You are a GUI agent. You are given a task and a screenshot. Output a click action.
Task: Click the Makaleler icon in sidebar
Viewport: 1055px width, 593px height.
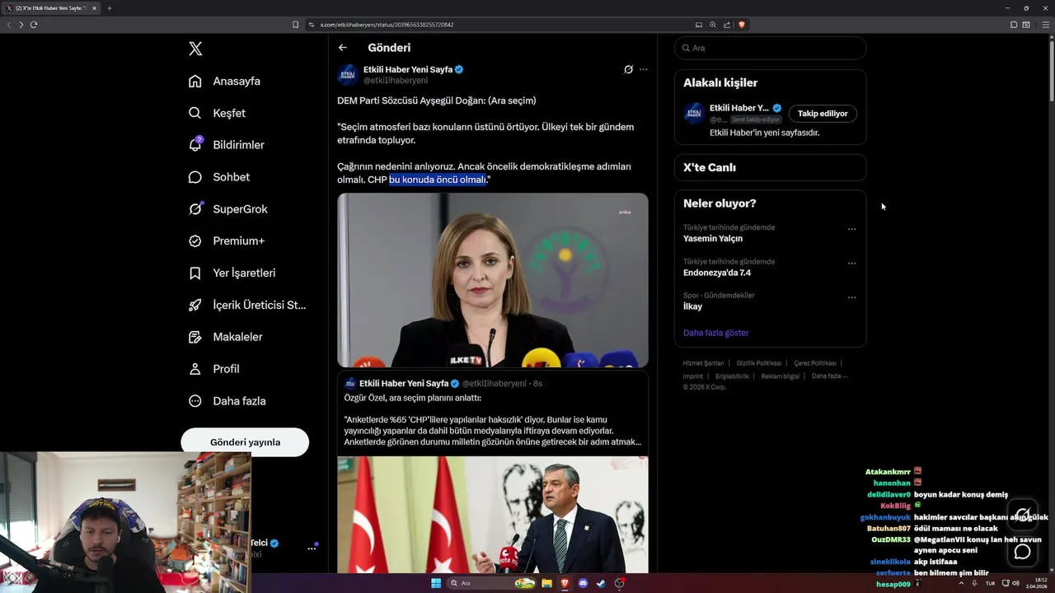[x=195, y=337]
